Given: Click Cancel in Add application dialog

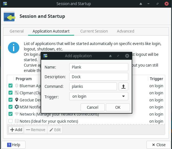Looking at the screenshot, I should click(93, 107).
